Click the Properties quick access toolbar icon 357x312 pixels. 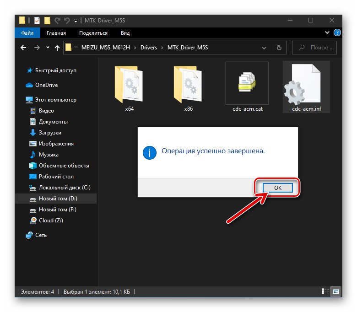pos(37,21)
